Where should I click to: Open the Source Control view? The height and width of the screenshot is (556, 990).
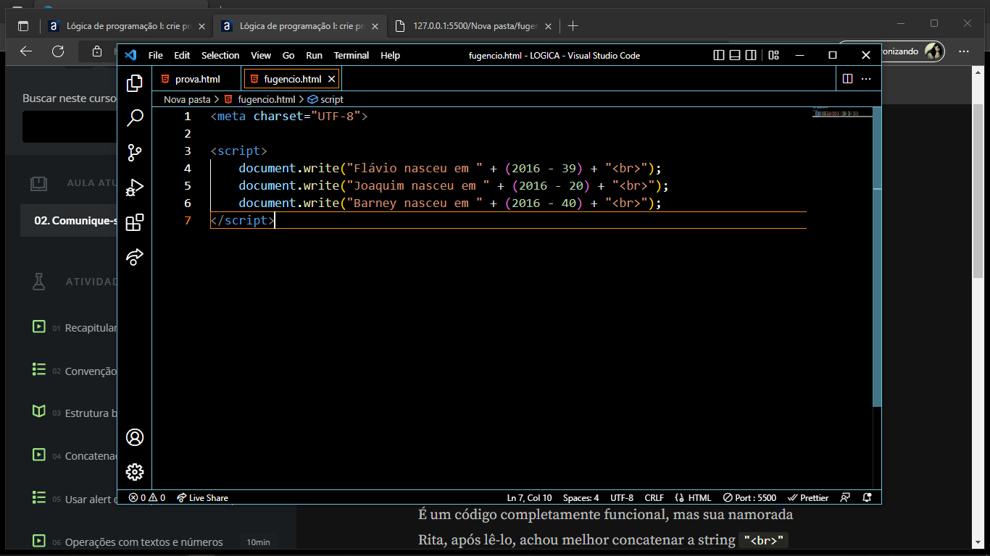(x=134, y=153)
